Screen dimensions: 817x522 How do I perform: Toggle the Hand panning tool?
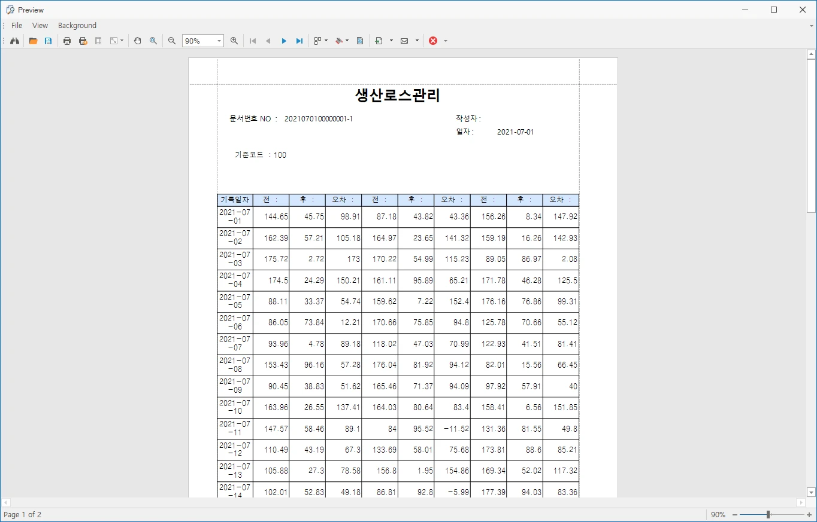(137, 41)
